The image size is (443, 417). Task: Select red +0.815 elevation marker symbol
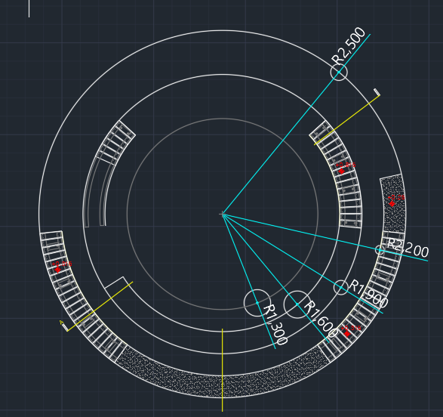341,171
